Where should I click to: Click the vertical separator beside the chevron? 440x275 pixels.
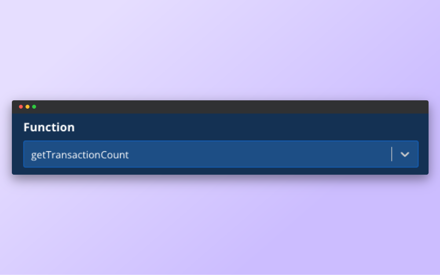tap(392, 154)
